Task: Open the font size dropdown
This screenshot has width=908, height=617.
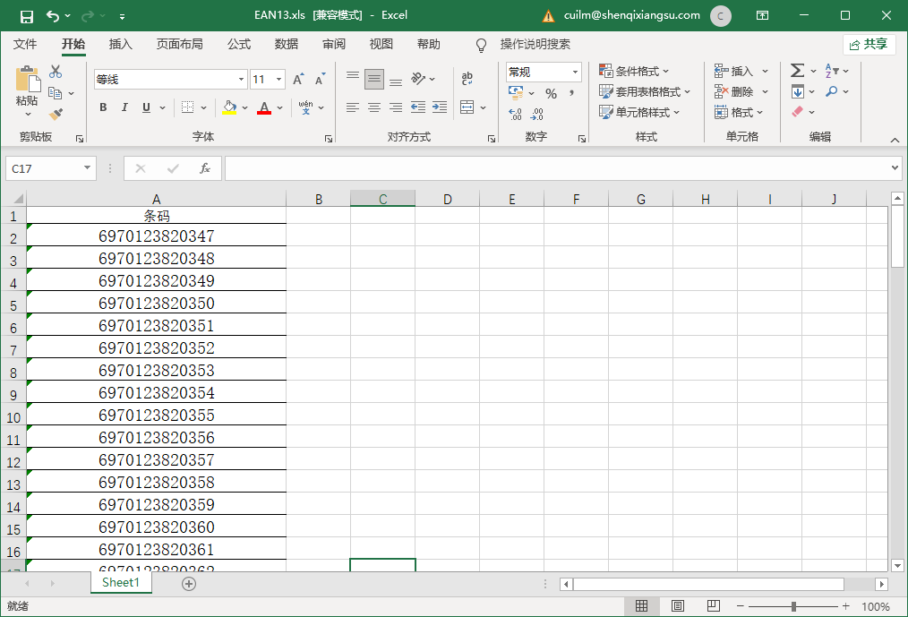Action: 278,80
